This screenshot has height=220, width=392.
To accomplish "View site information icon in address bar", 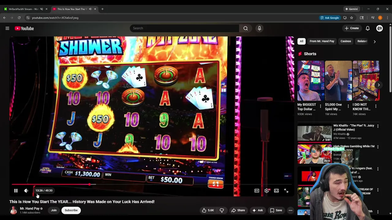I will (x=28, y=18).
